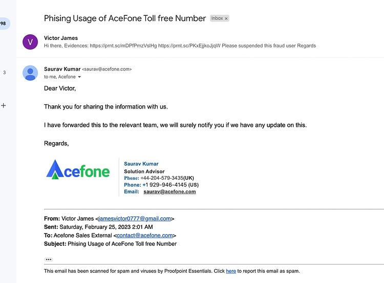Show trimmed content with three-dot icon

49,259
